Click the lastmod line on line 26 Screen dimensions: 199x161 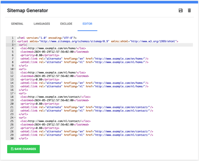[55, 125]
